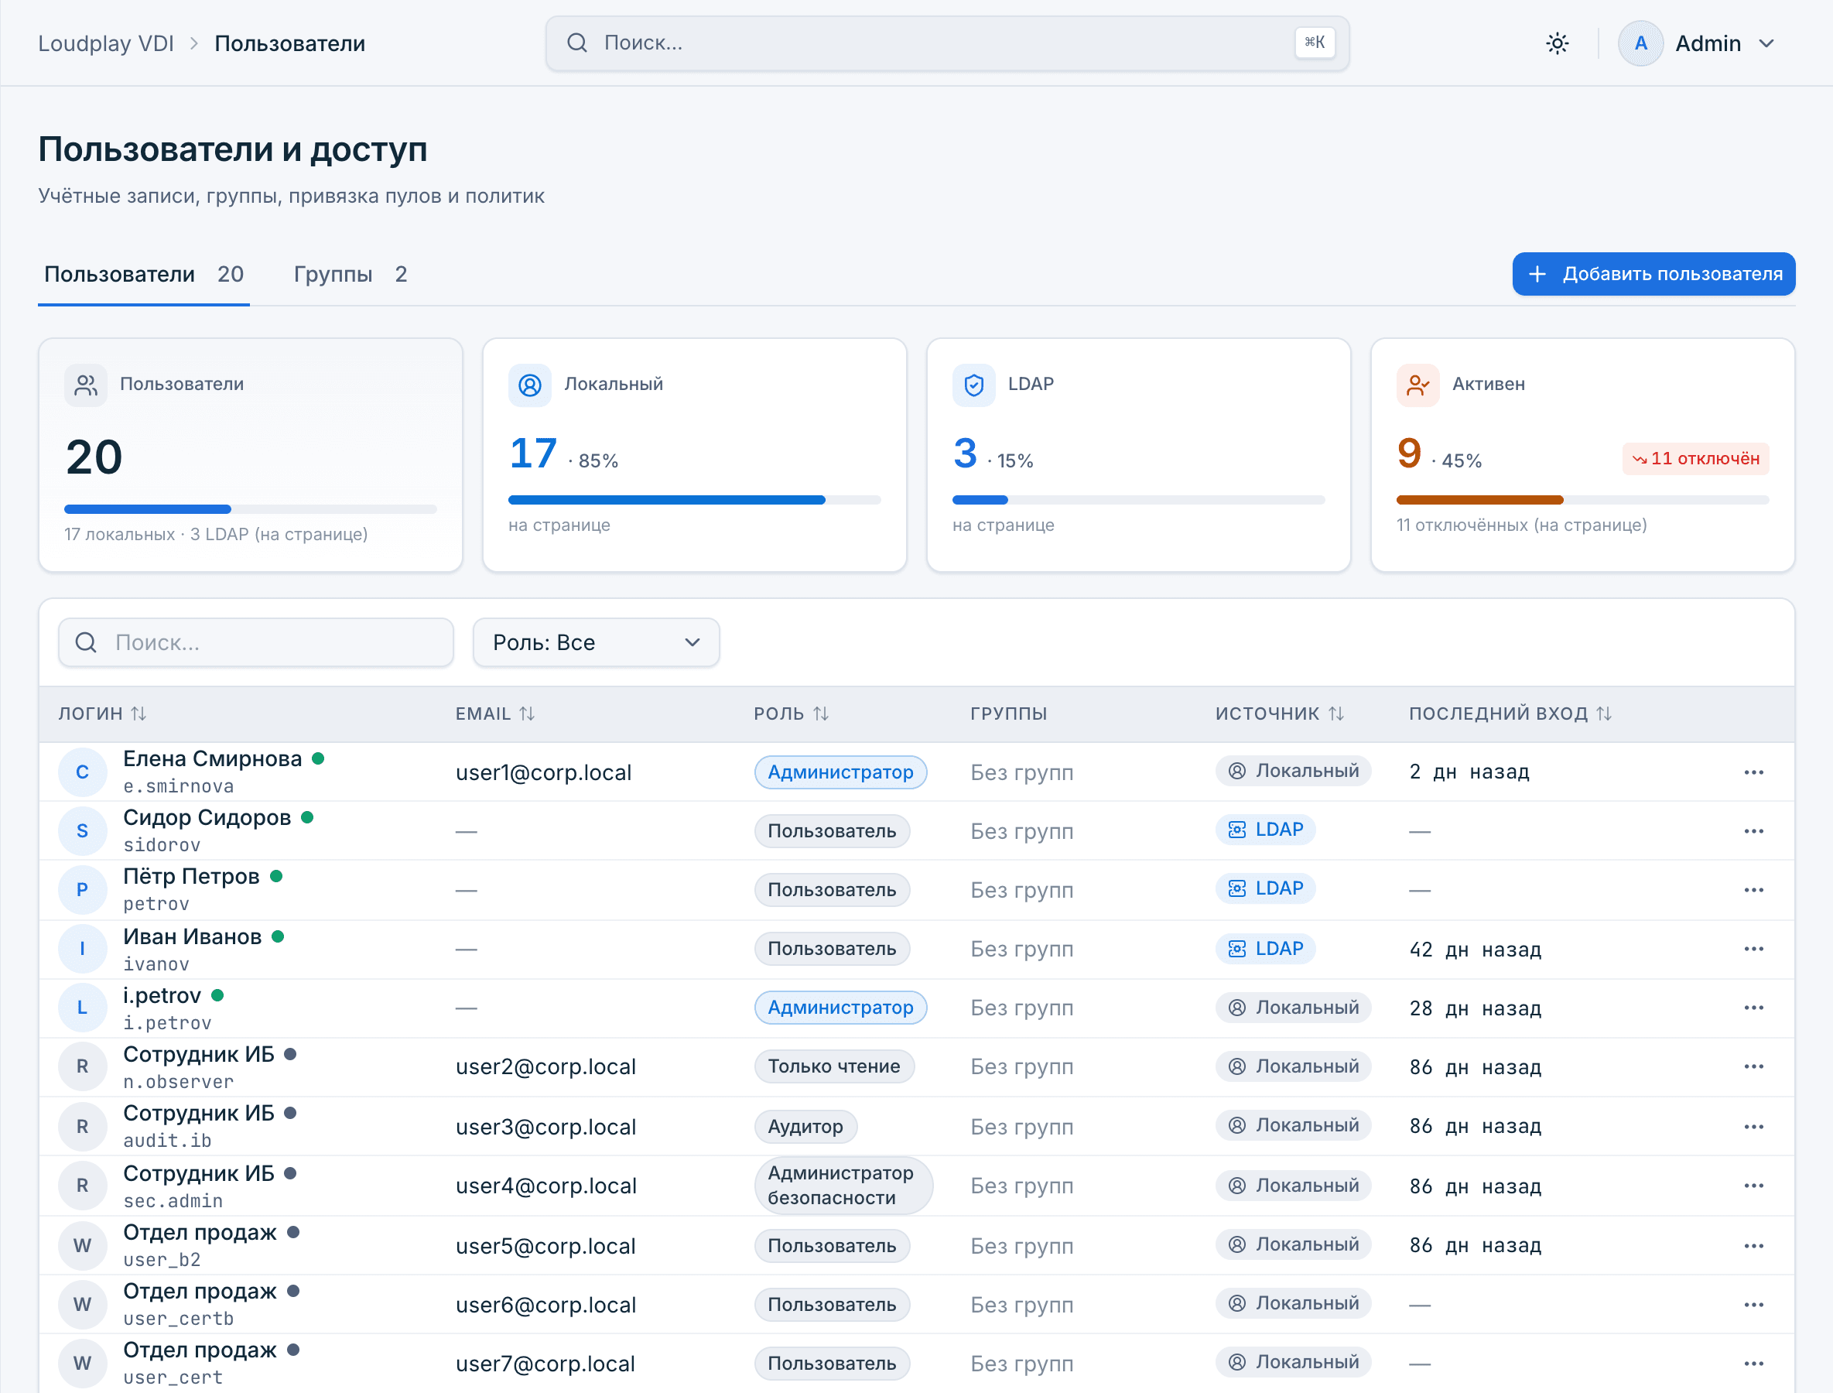Go to Loudplay VDI breadcrumb

point(106,43)
